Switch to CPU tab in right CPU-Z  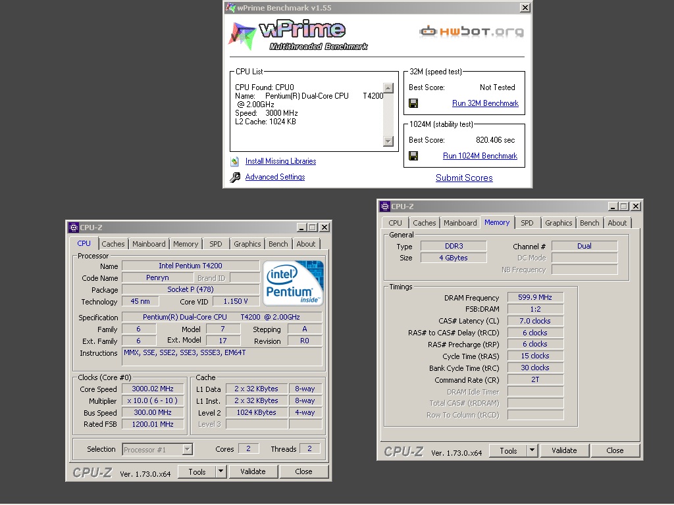point(395,223)
